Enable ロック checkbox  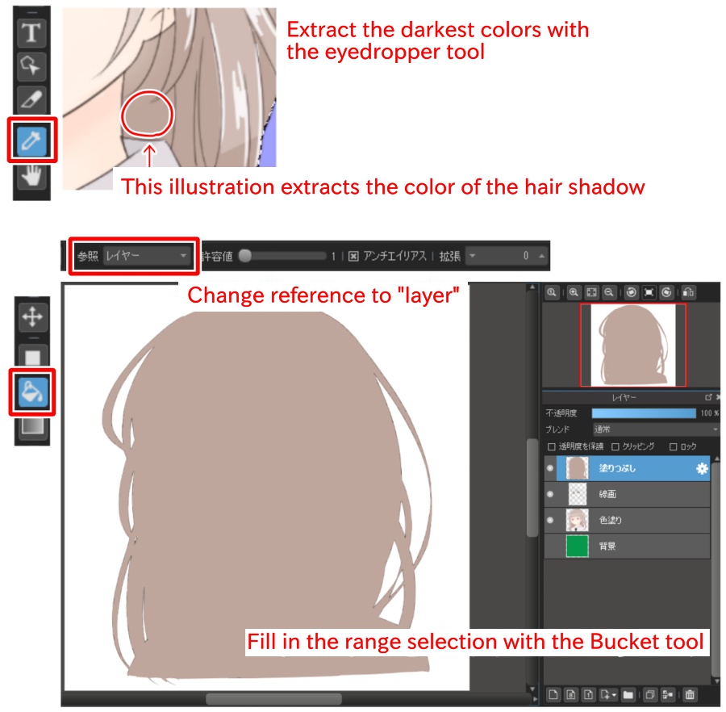pos(674,446)
